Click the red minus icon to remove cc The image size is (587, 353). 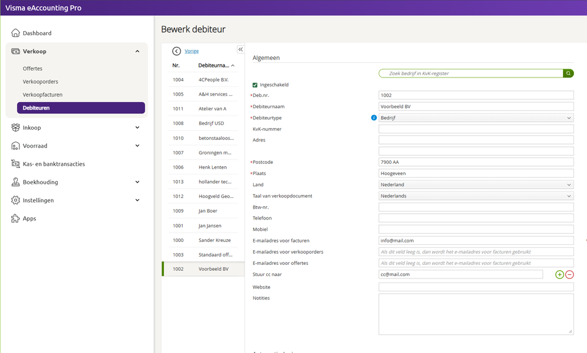coord(569,274)
